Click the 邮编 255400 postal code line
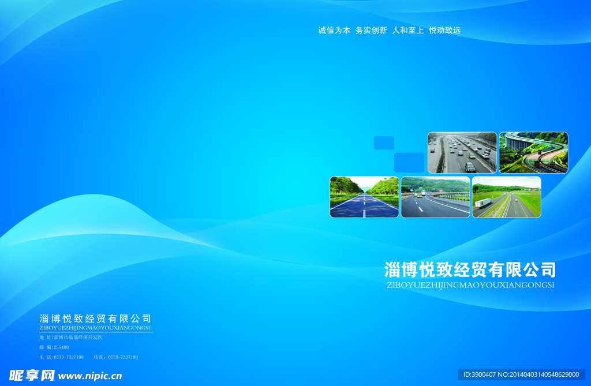 pyautogui.click(x=54, y=347)
